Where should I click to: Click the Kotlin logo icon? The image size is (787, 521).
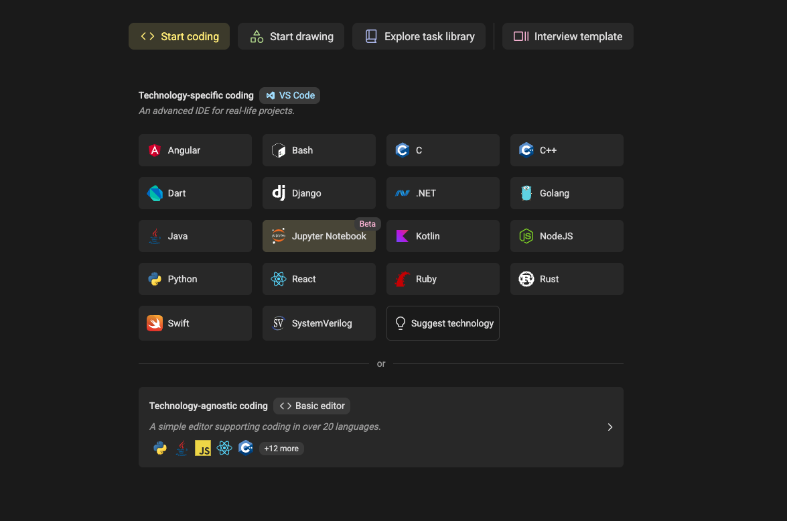point(403,236)
